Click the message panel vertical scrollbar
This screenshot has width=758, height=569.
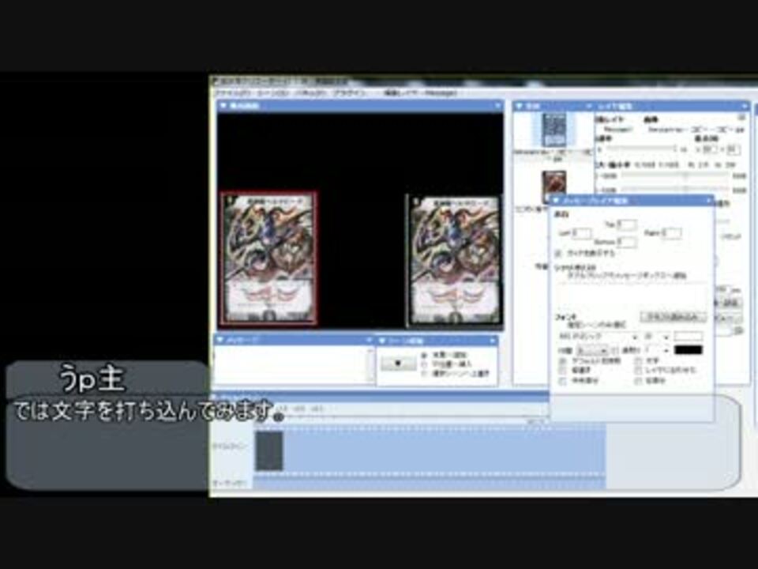click(370, 364)
